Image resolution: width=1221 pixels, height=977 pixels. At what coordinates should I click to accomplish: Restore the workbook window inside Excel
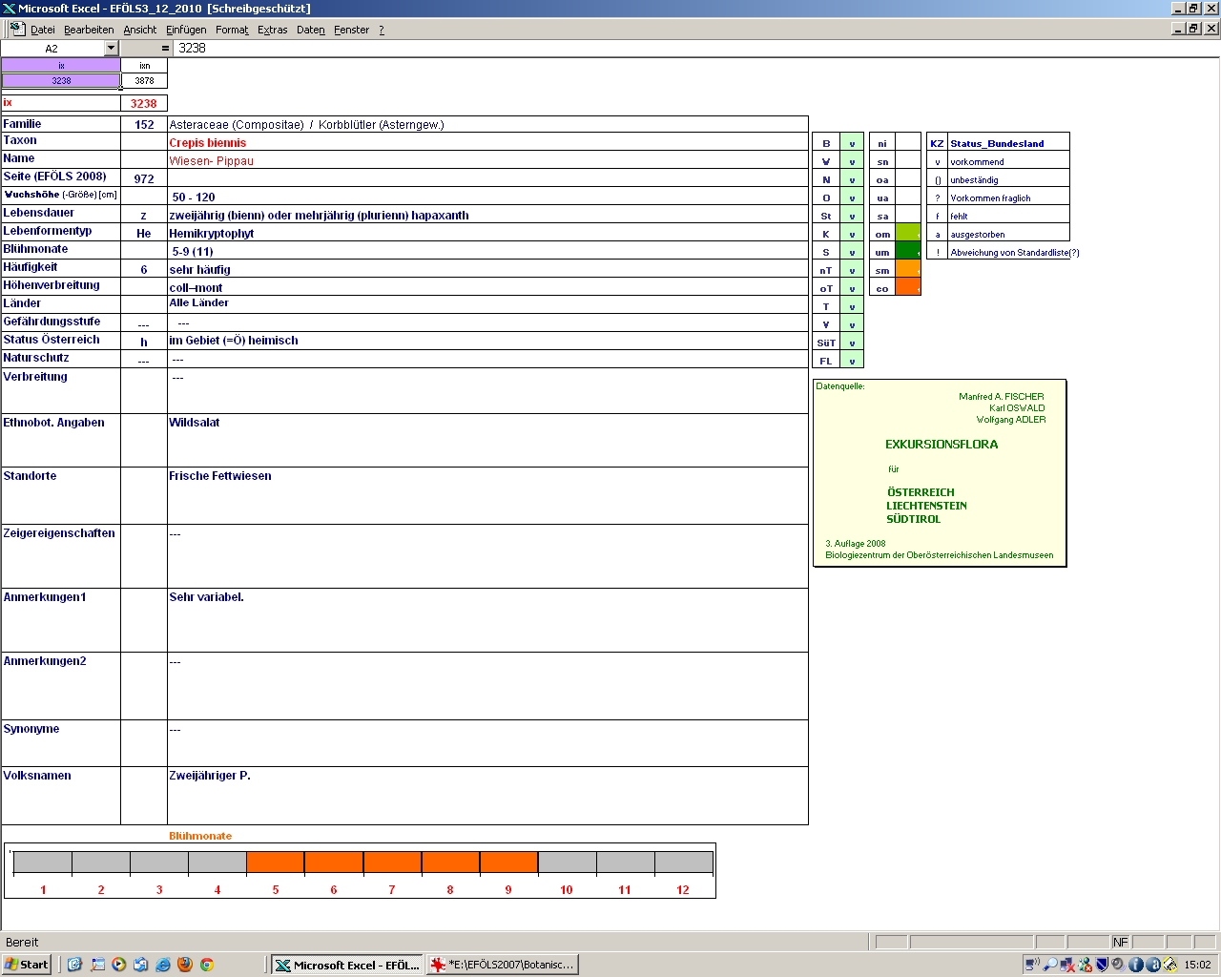pos(1193,29)
